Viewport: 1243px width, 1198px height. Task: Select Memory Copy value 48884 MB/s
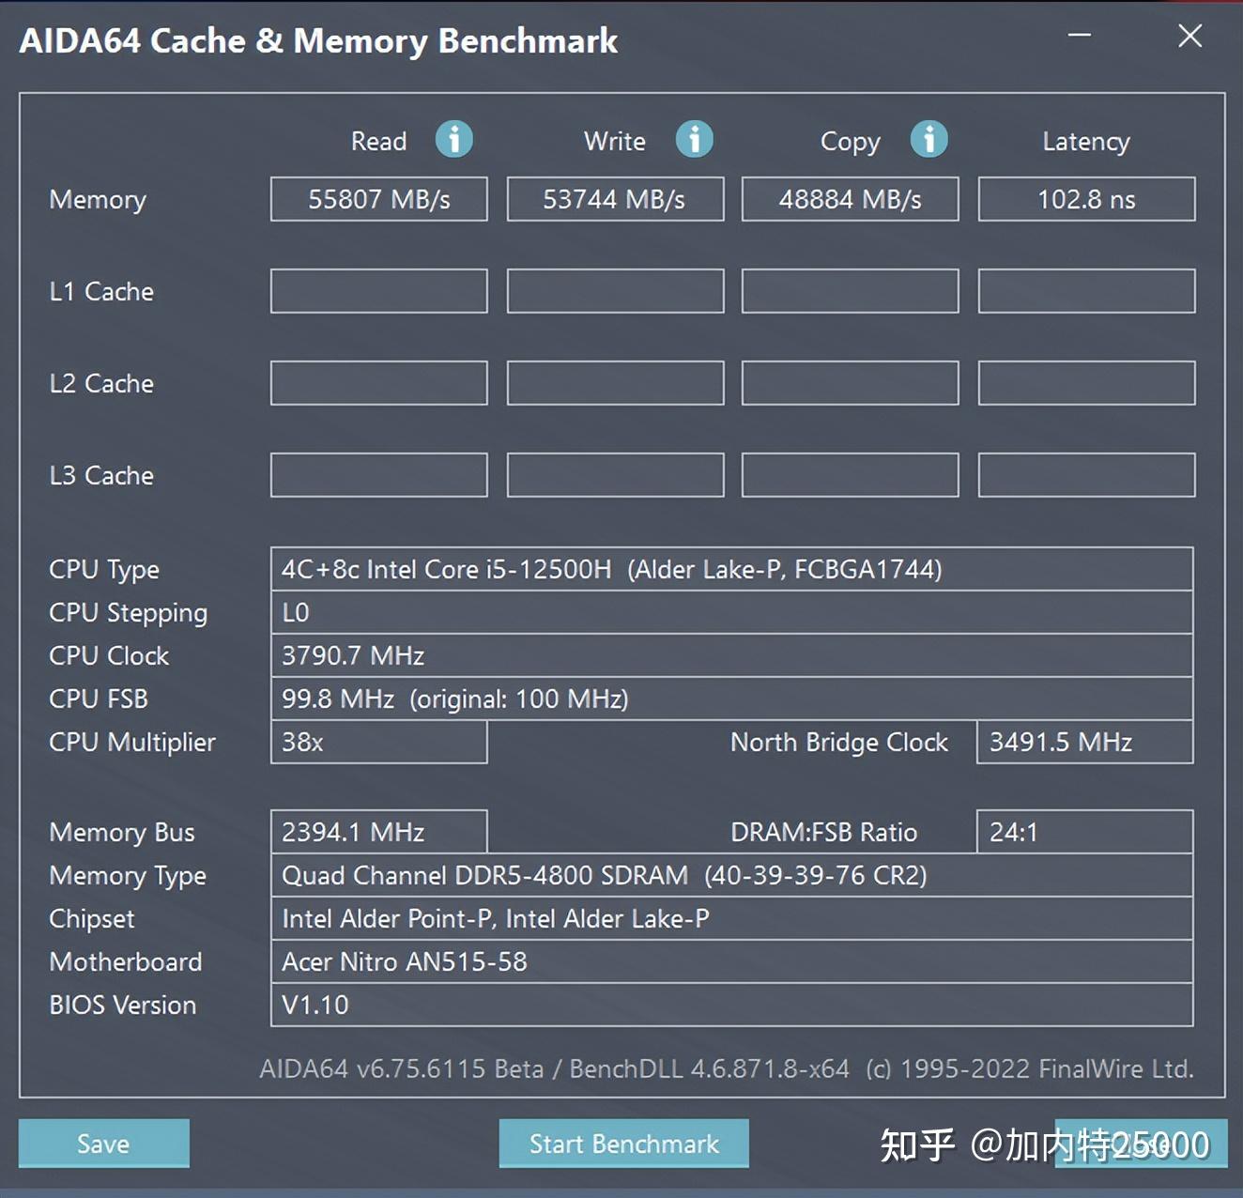coord(851,199)
